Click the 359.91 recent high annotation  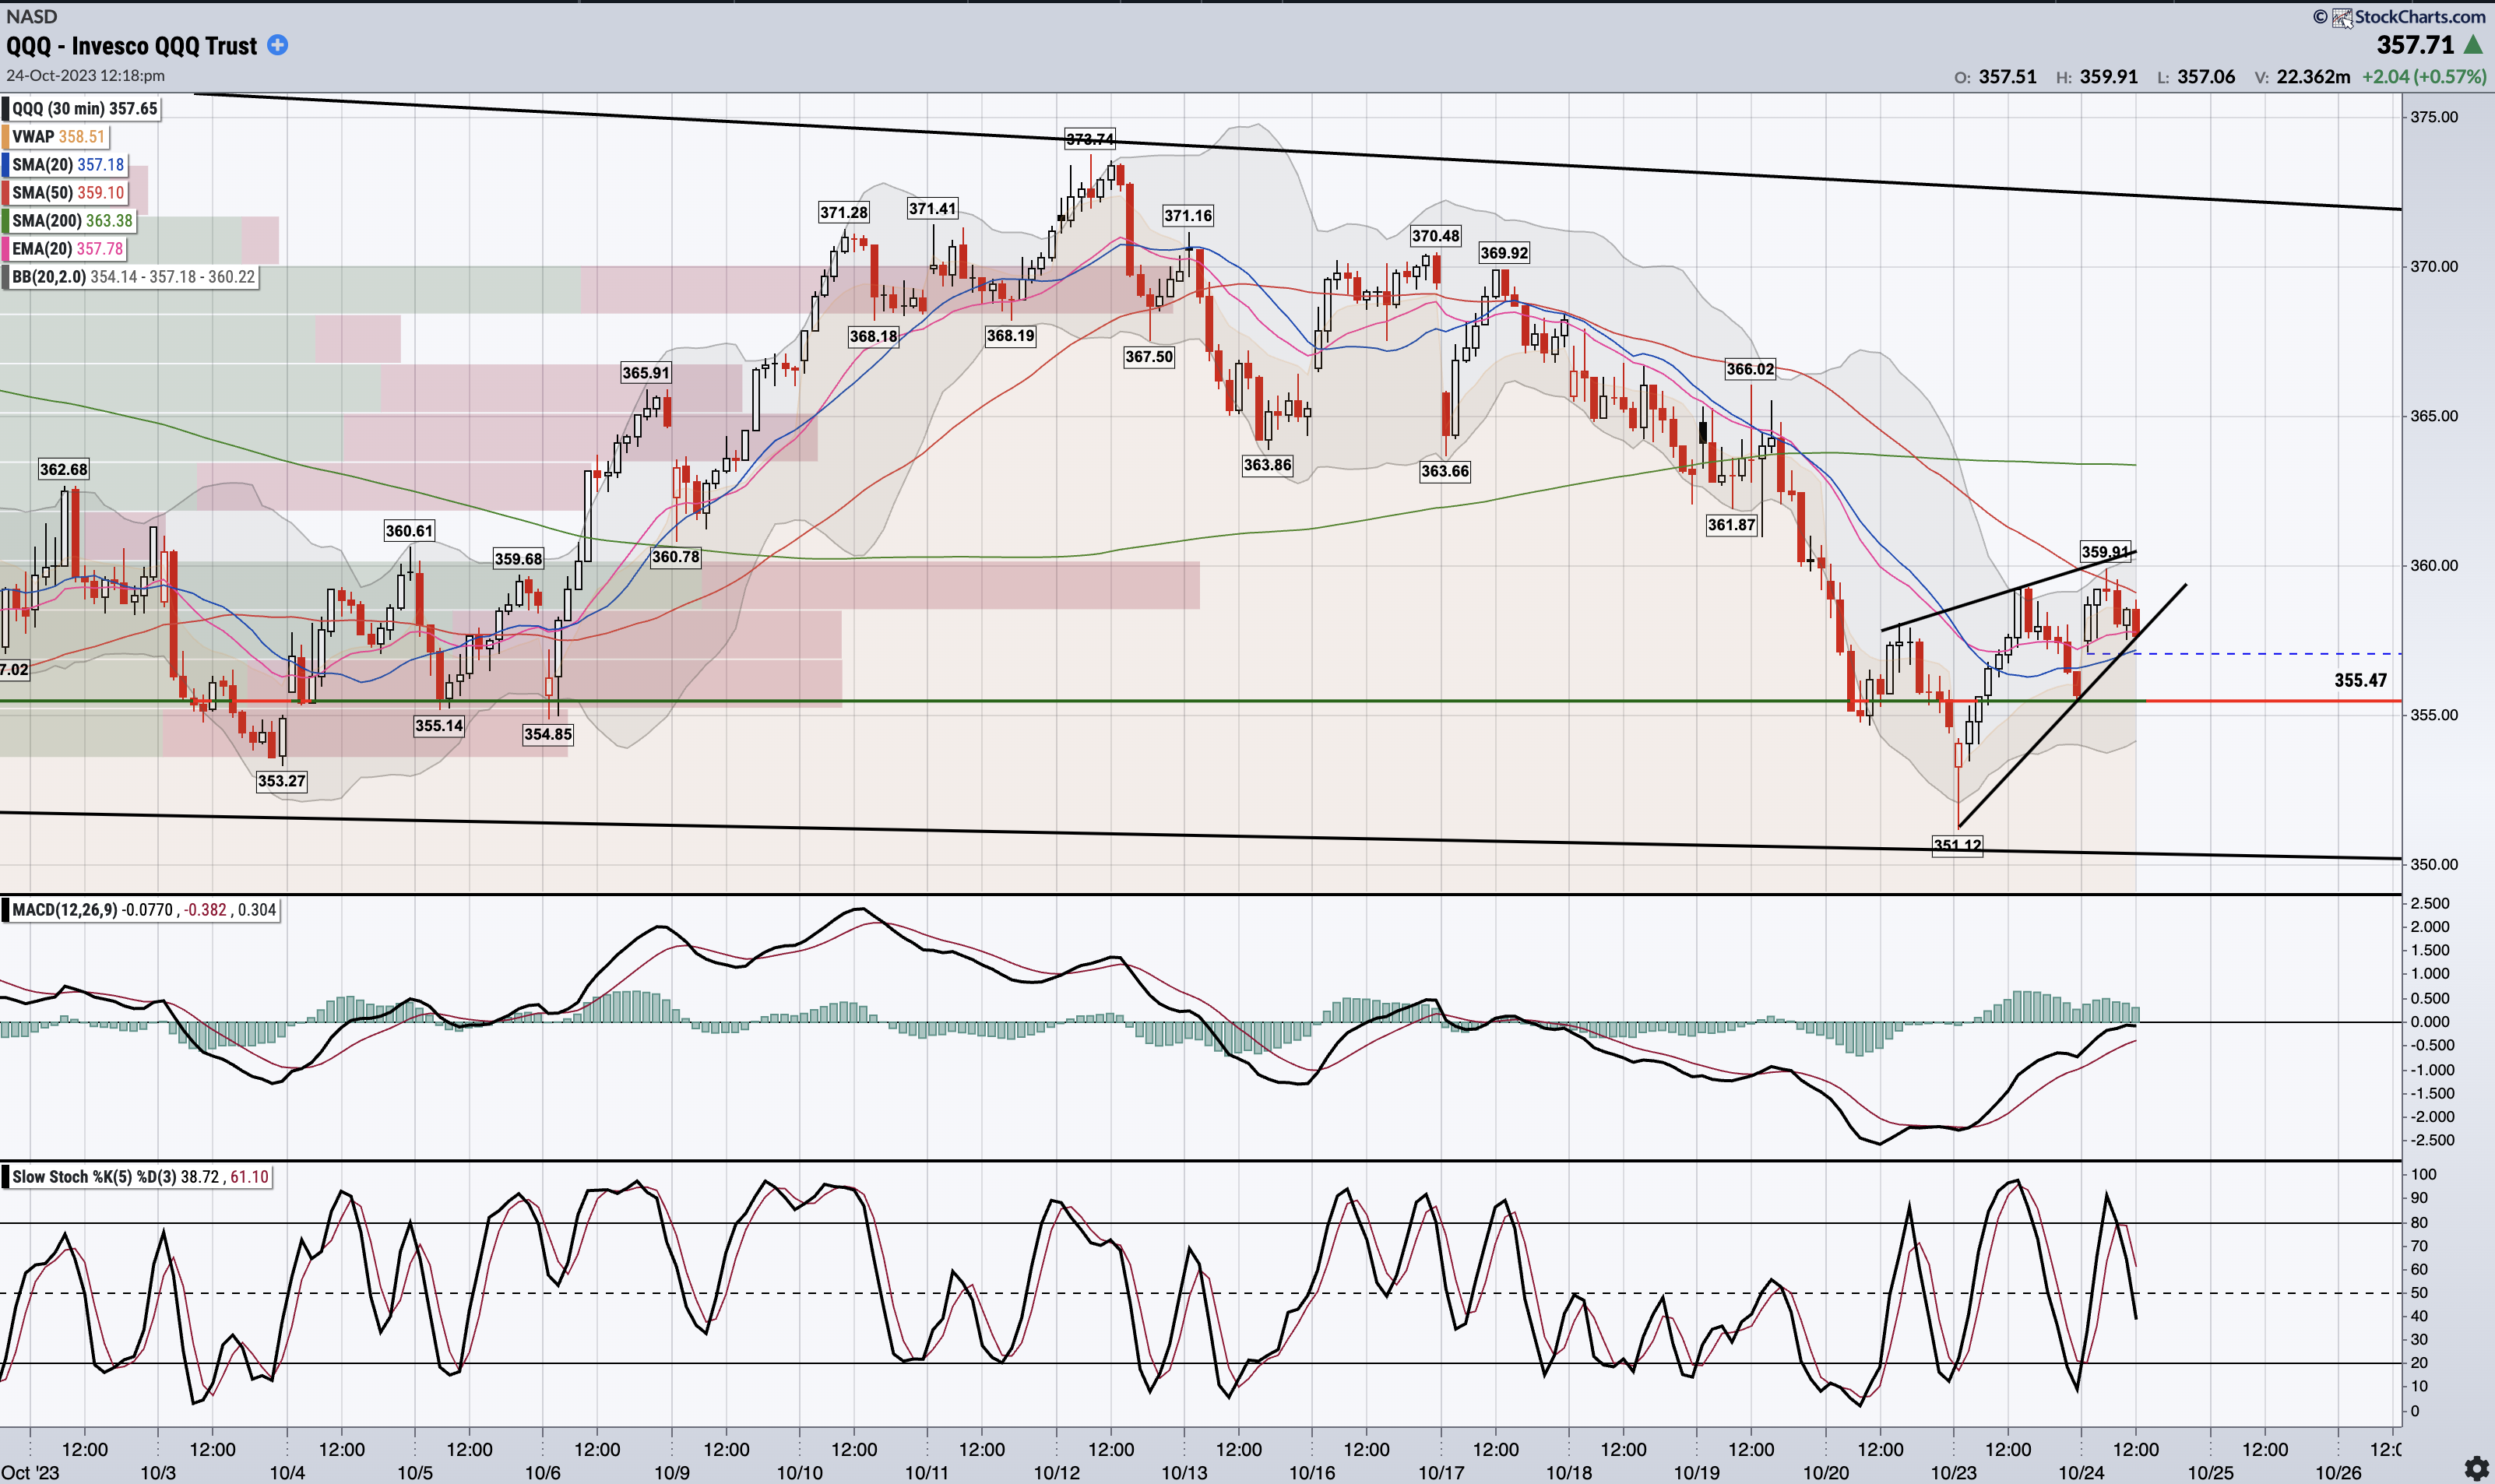point(2104,552)
